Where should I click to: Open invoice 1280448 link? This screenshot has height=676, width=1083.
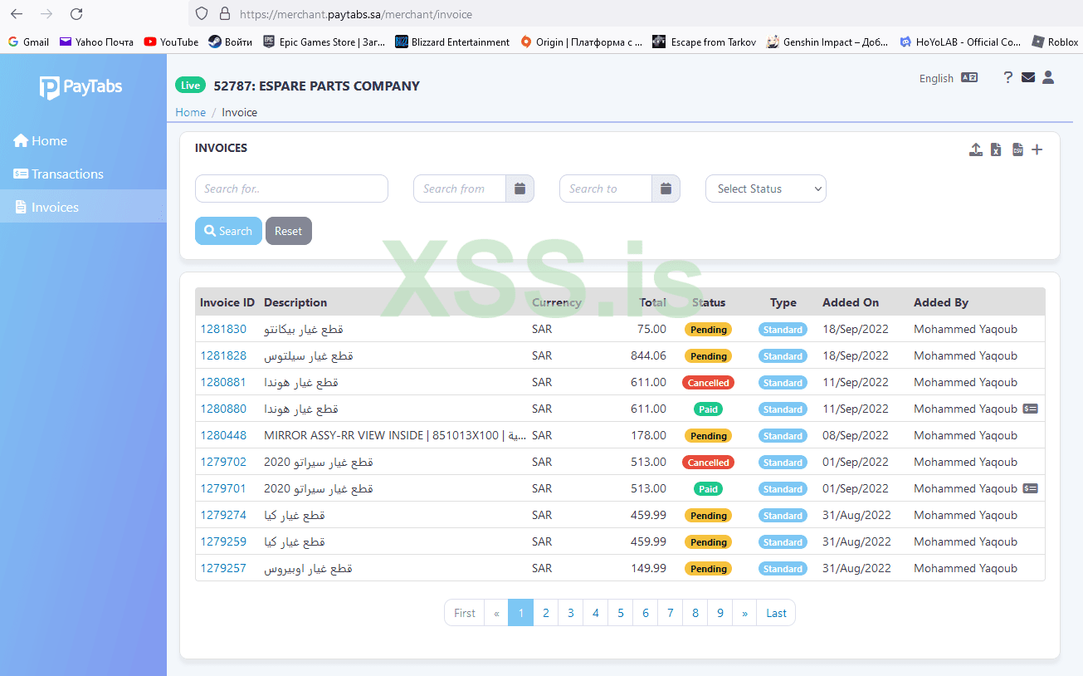(223, 435)
